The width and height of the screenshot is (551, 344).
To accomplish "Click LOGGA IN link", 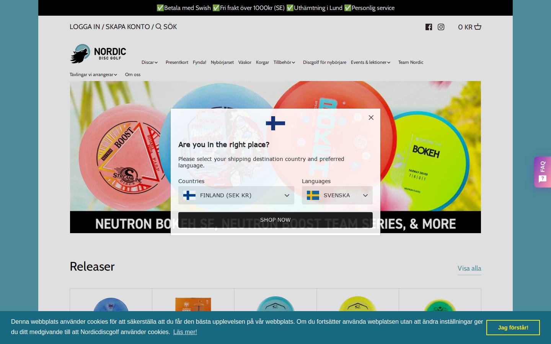I will point(85,27).
